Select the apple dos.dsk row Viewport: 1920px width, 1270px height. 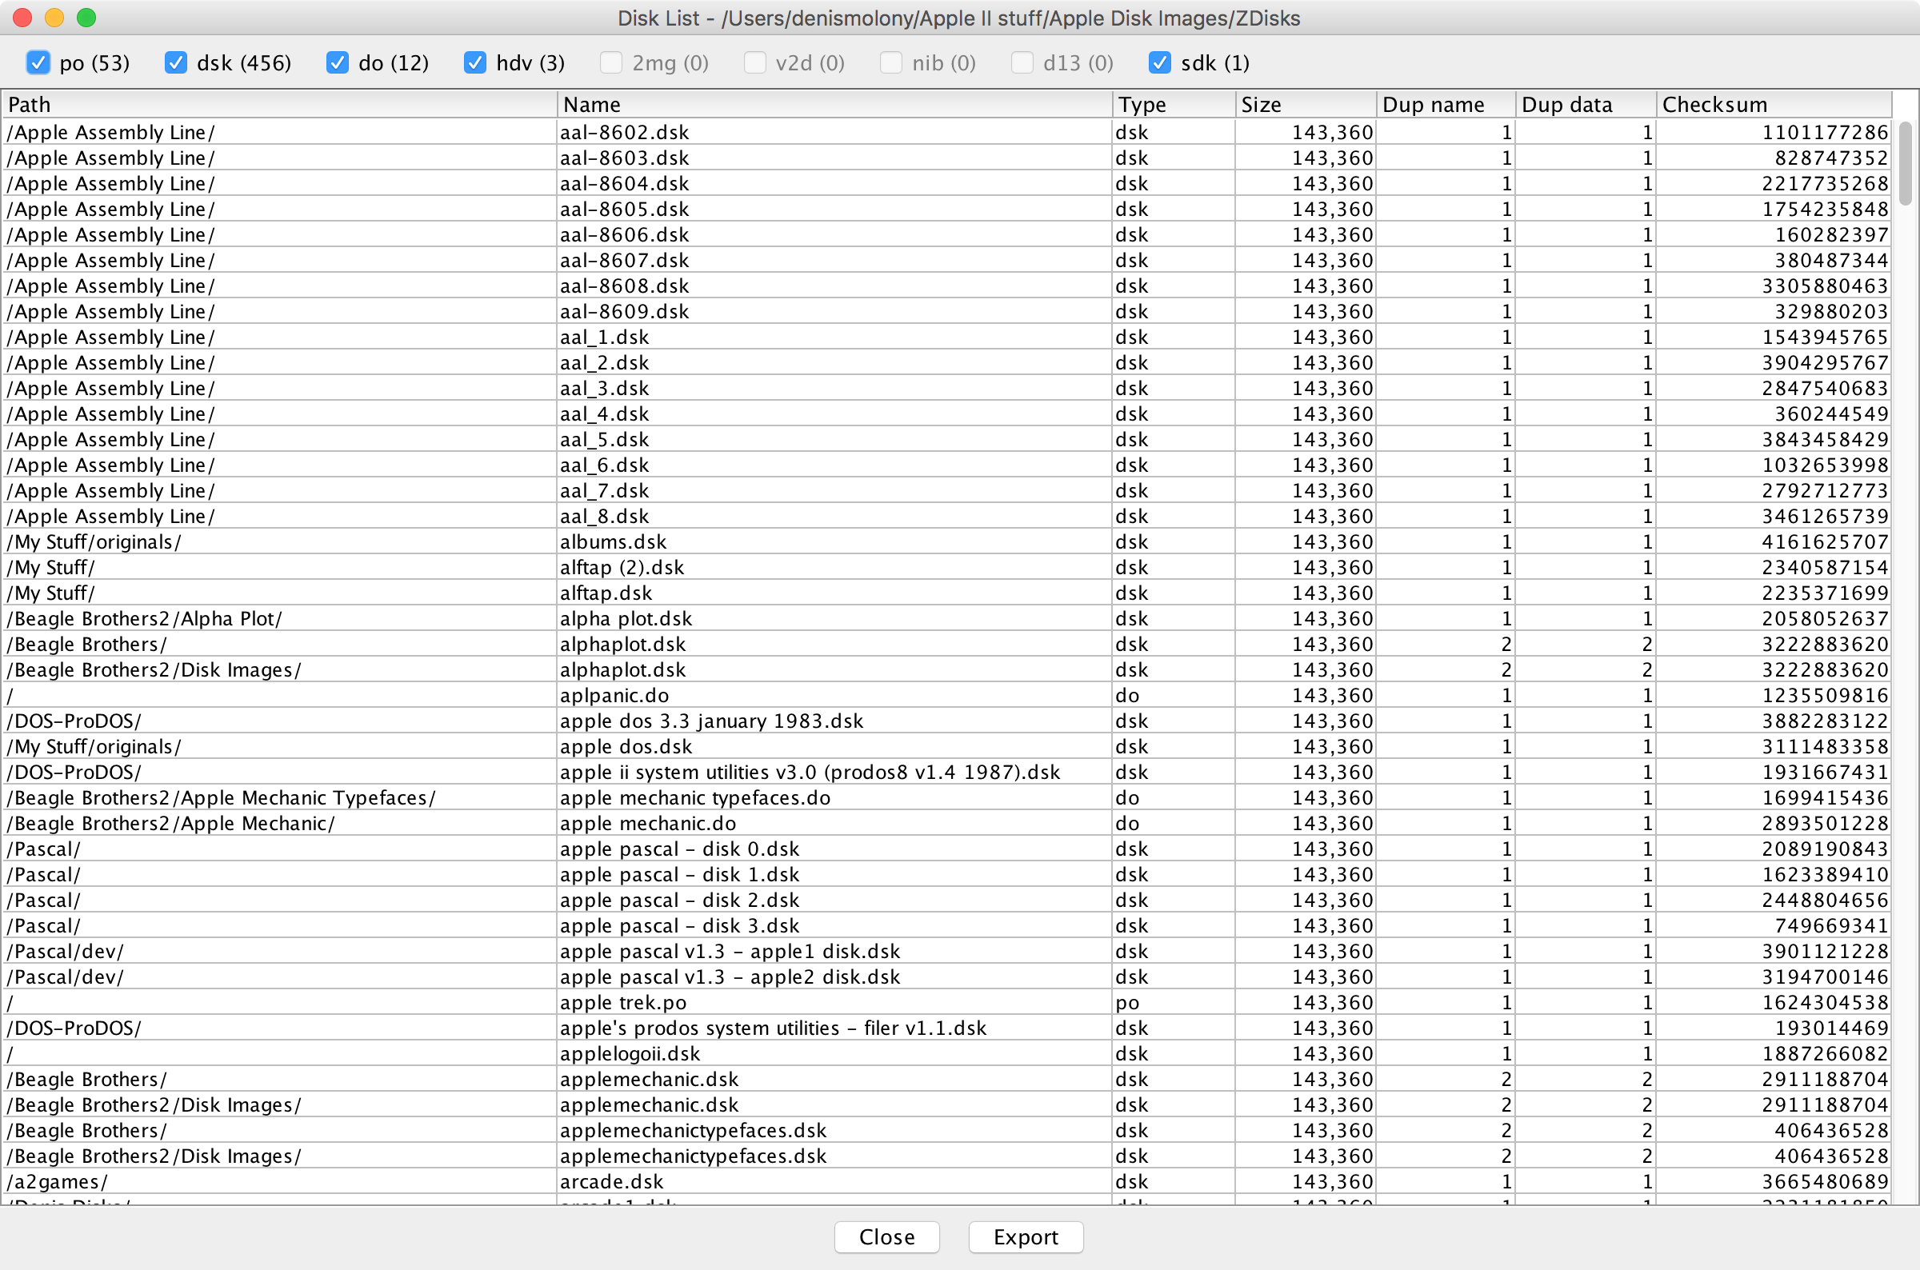coord(947,747)
